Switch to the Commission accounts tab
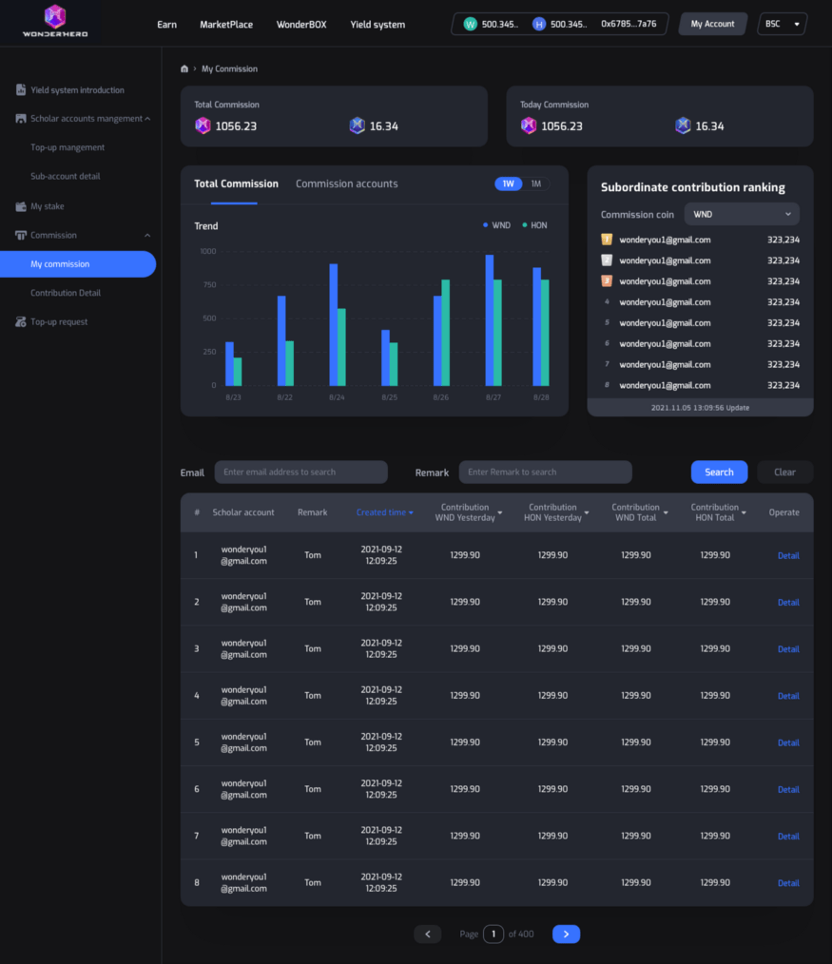The image size is (832, 964). [x=346, y=183]
